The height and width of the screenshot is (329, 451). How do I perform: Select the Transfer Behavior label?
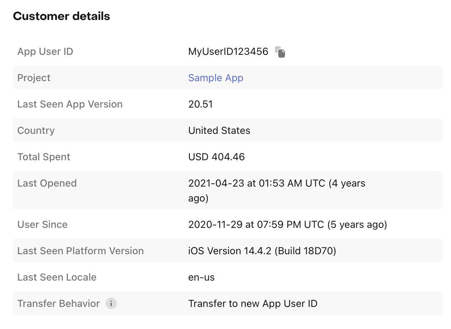(58, 304)
